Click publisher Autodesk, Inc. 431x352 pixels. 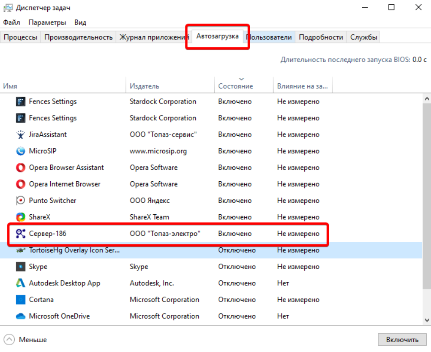coord(152,283)
